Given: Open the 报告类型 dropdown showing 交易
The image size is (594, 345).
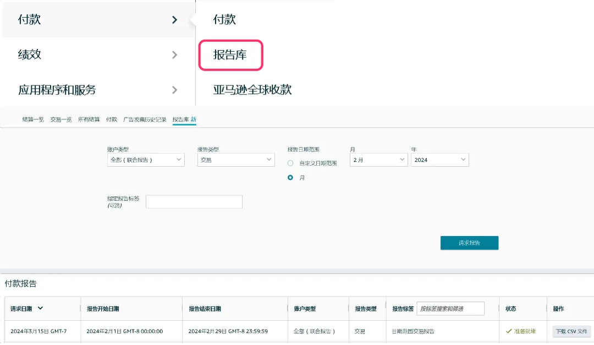Looking at the screenshot, I should pos(235,160).
